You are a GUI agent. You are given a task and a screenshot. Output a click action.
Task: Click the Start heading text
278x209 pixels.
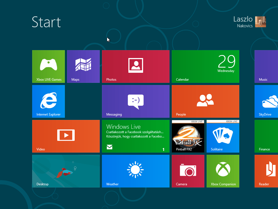pyautogui.click(x=46, y=22)
